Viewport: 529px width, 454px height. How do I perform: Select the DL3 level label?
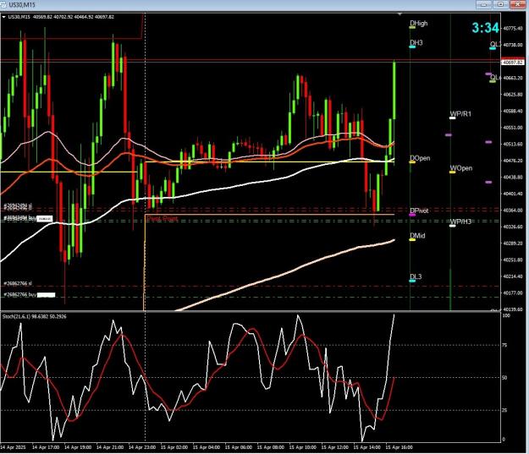pyautogui.click(x=416, y=276)
